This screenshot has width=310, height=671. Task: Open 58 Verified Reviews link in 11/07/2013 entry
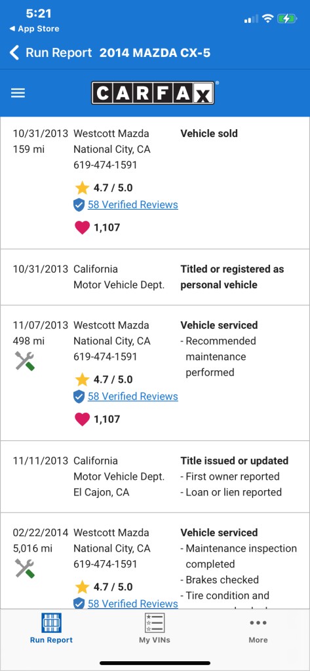(x=133, y=396)
